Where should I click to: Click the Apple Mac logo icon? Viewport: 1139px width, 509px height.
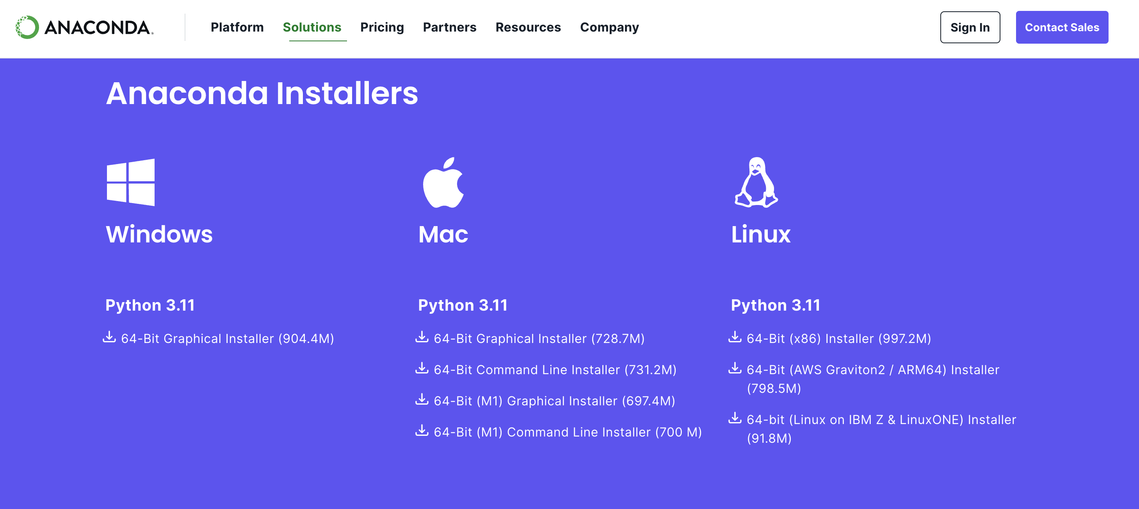pos(443,182)
